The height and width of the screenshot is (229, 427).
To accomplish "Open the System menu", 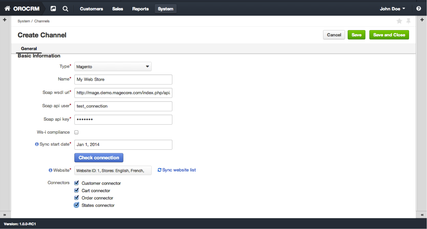I will click(x=166, y=9).
